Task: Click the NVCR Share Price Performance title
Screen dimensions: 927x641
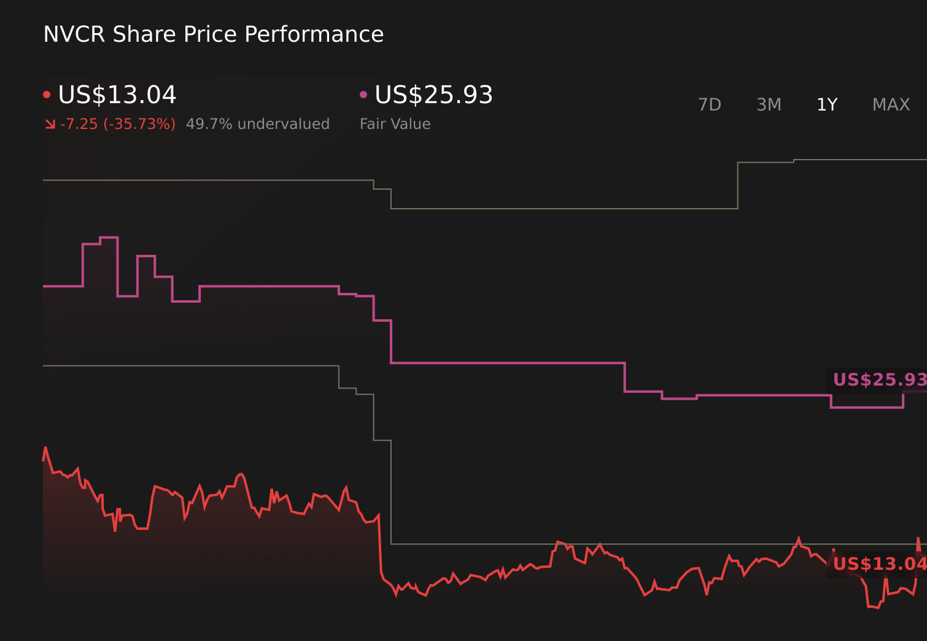Action: [x=212, y=34]
